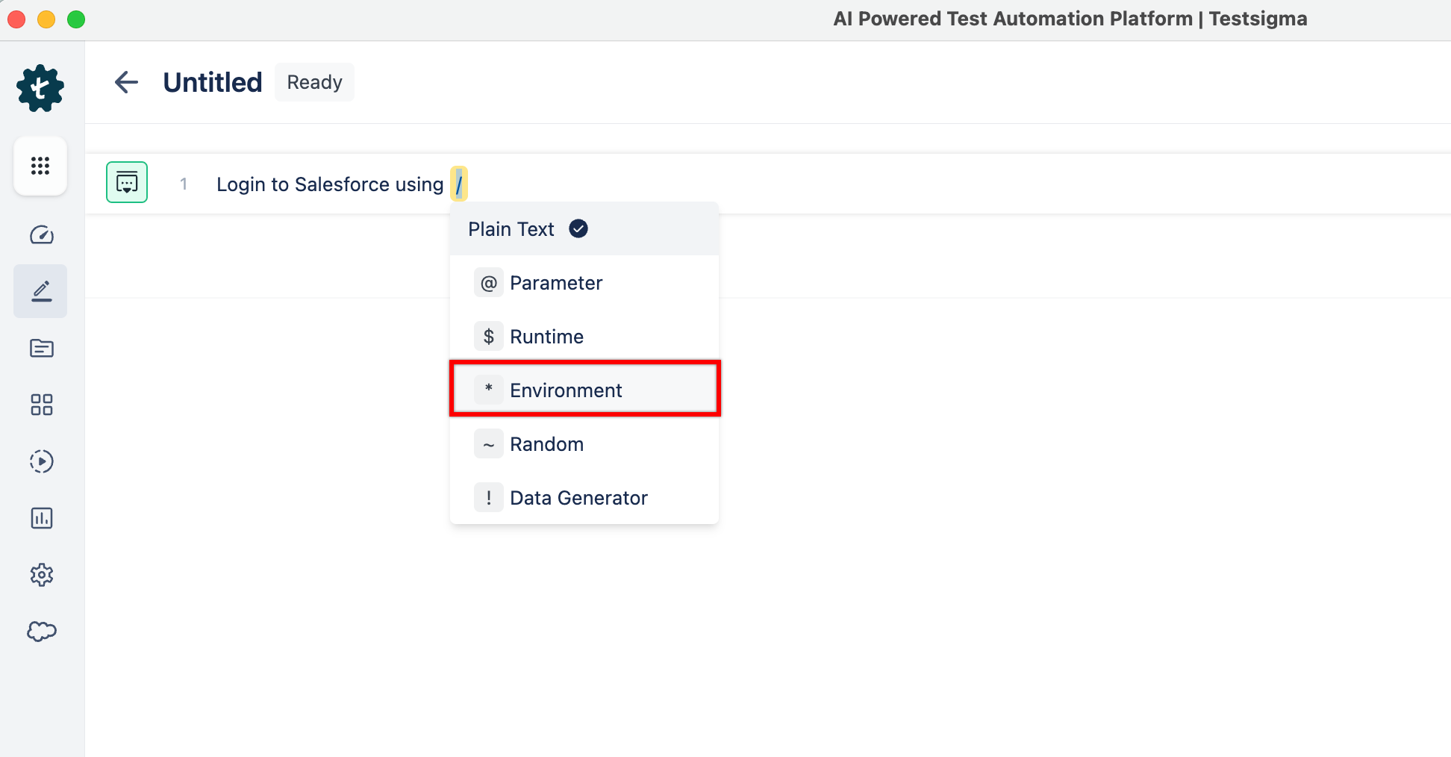Choose Random from the data type menu
The image size is (1451, 757).
click(x=584, y=444)
